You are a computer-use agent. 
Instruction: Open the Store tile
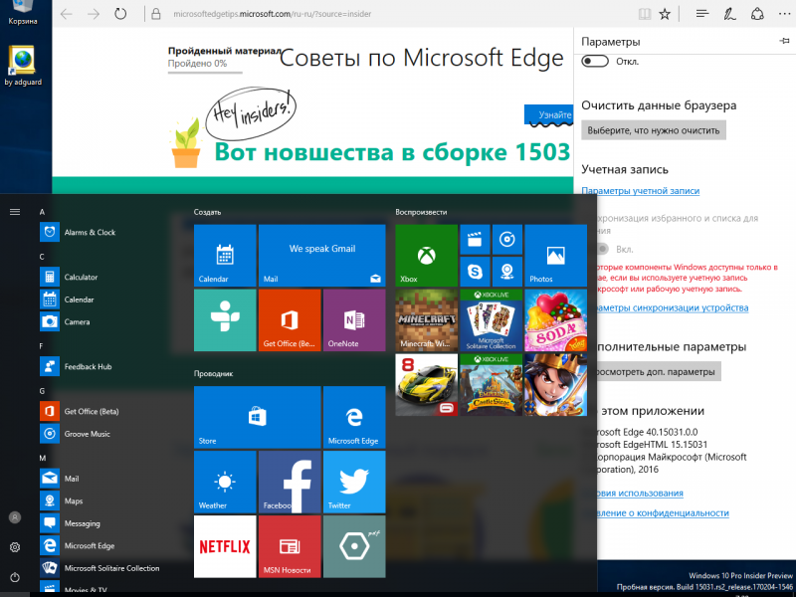click(258, 417)
